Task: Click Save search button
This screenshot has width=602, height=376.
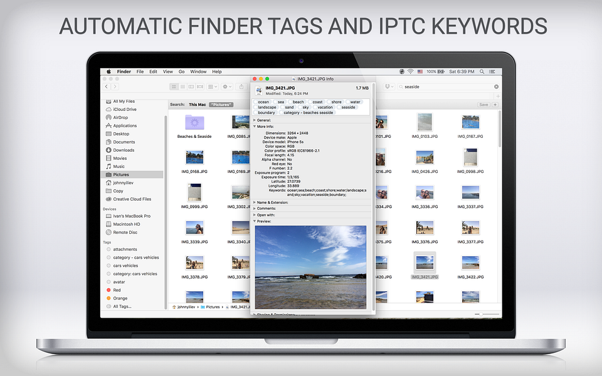Action: (x=483, y=105)
